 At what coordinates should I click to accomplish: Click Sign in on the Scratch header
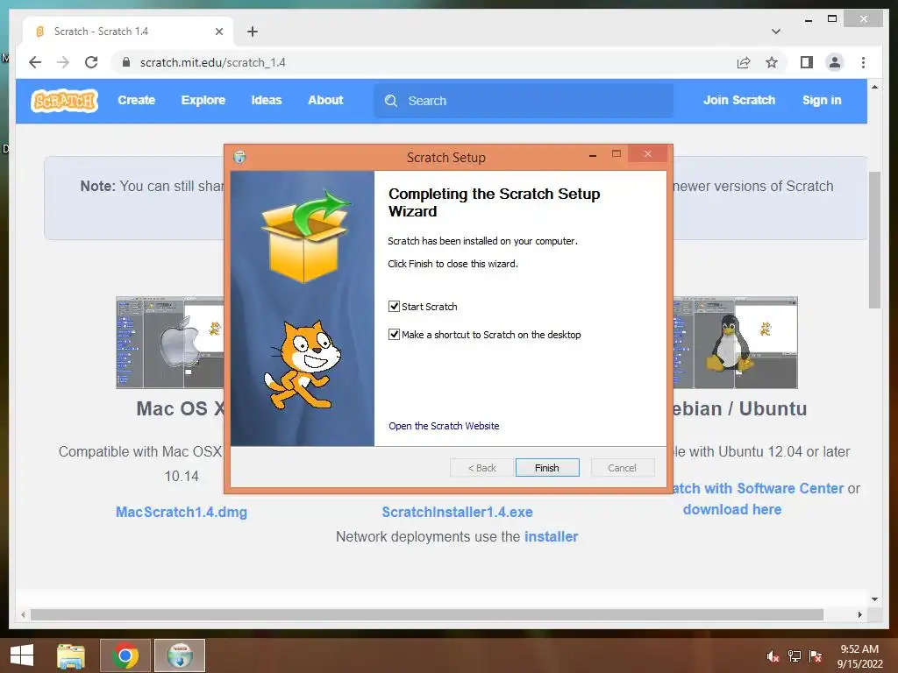(x=821, y=100)
